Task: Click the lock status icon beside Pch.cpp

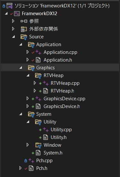Action: [26, 161]
